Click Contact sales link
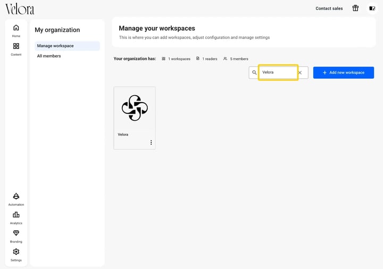 coord(329,9)
